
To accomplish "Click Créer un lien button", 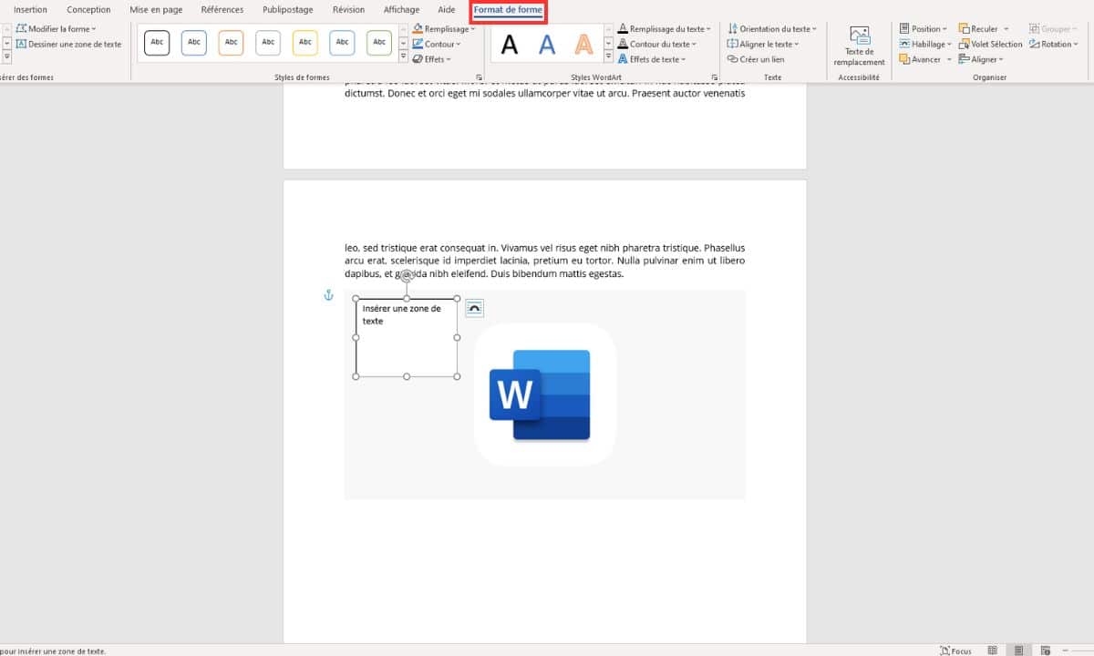I will 756,59.
